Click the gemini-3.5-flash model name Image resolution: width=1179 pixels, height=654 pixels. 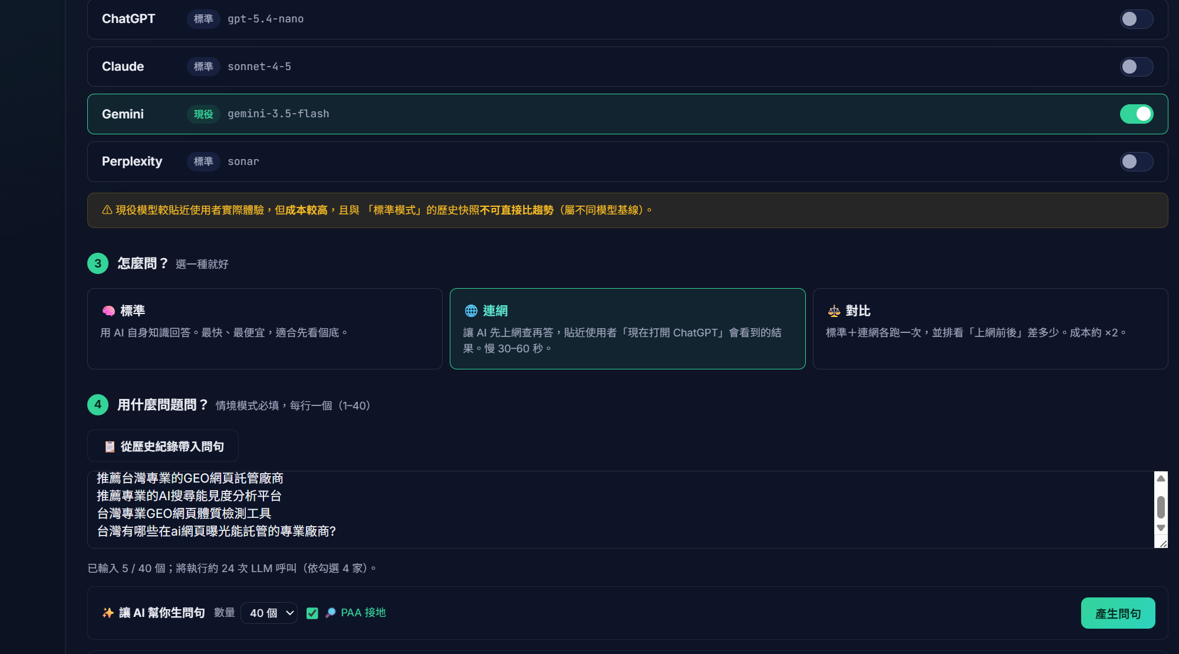coord(278,114)
